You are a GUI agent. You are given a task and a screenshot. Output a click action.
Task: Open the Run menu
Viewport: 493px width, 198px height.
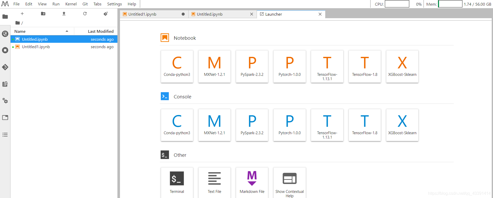pyautogui.click(x=56, y=4)
